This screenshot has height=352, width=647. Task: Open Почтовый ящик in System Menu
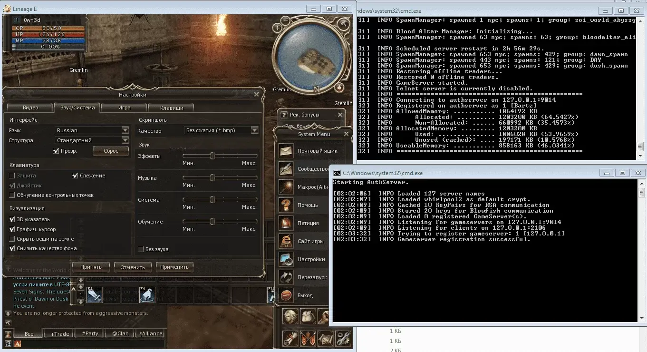tap(304, 151)
